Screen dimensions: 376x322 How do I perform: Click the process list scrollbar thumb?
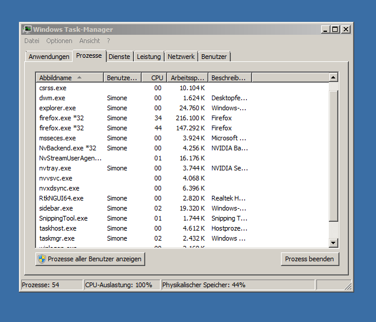tap(333, 156)
